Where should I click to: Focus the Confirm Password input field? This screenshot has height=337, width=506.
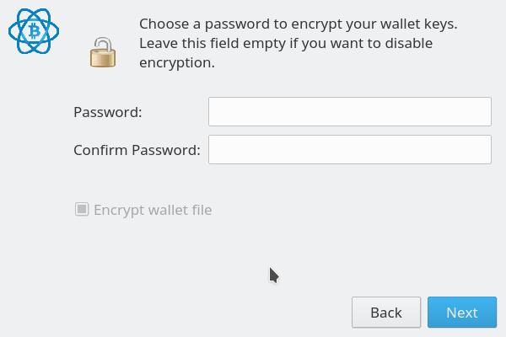(349, 150)
